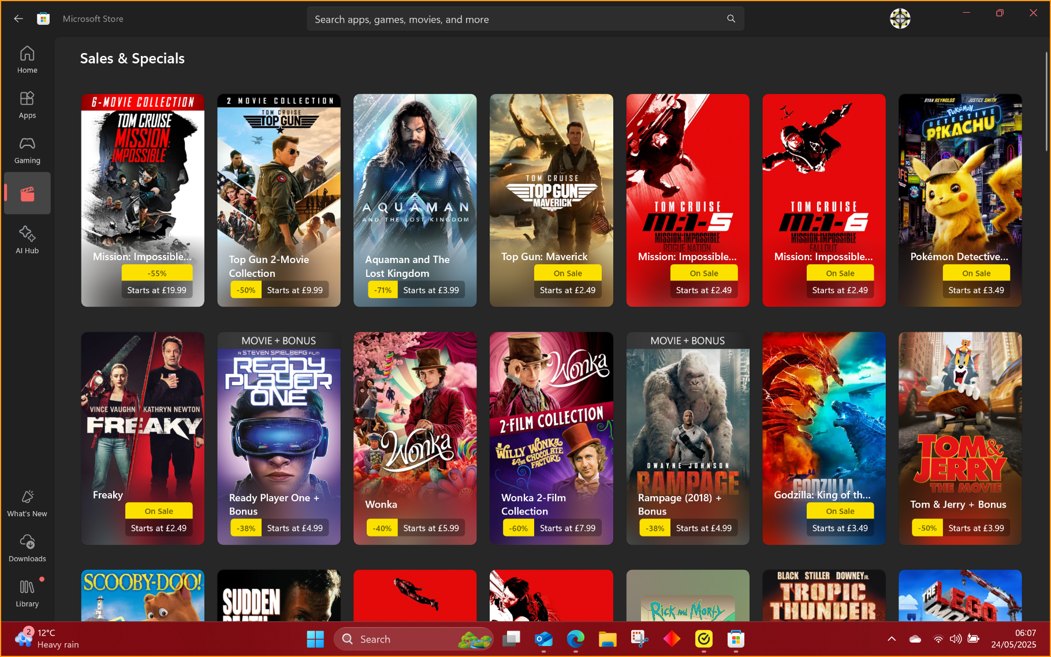Open the yellow checkmark app in taskbar
The height and width of the screenshot is (657, 1051).
[x=703, y=639]
